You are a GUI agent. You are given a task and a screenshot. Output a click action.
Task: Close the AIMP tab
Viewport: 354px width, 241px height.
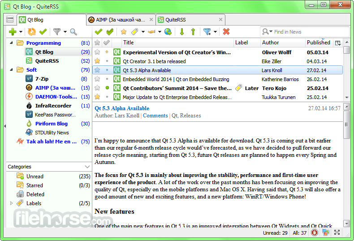pyautogui.click(x=151, y=20)
